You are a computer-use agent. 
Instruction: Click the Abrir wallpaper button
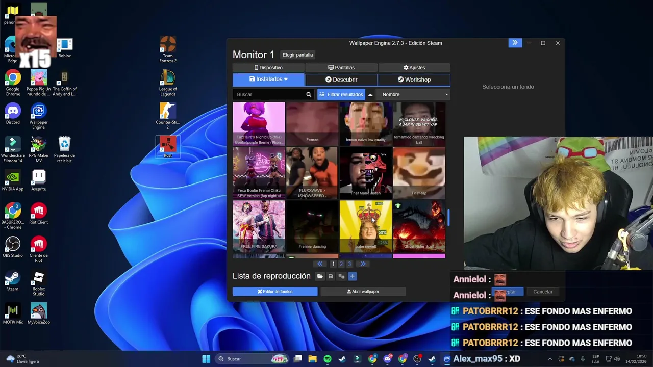coord(363,292)
